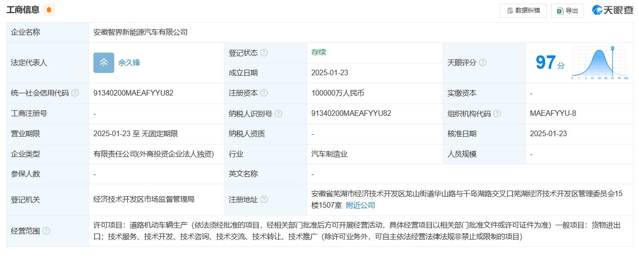Click credit code value beside 统一社会信用代码
Screen dimensions: 639x258
coord(133,93)
